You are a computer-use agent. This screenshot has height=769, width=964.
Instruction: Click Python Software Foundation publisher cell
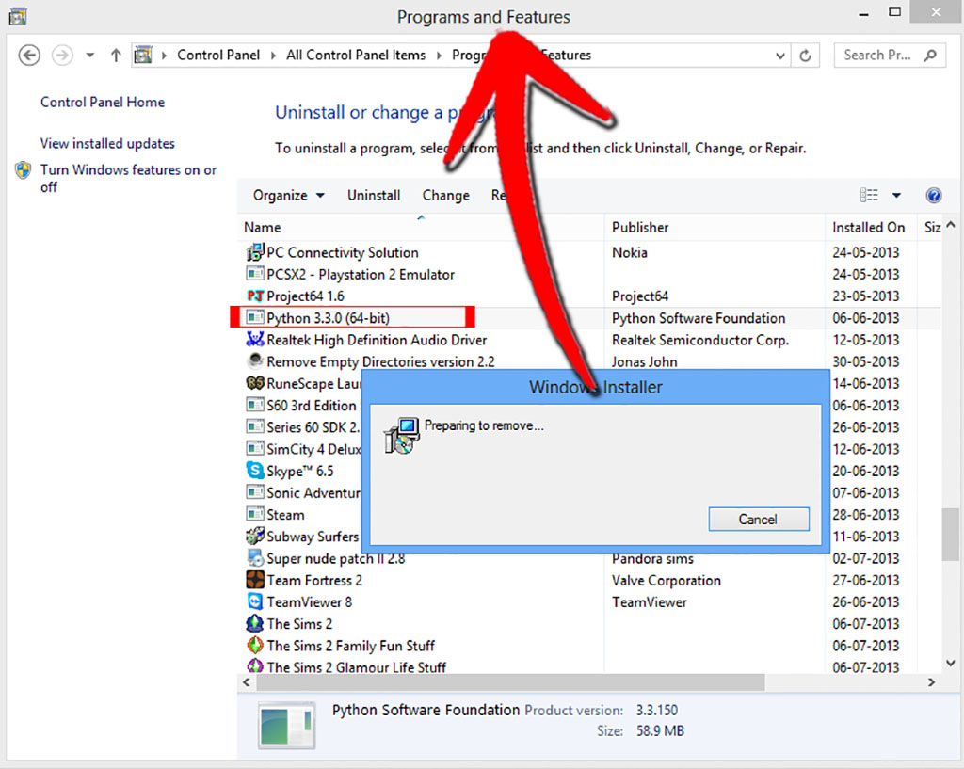click(x=699, y=318)
